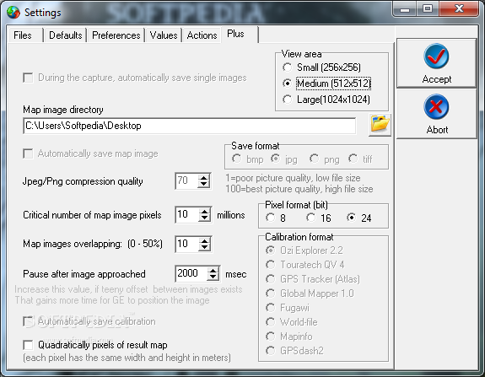485x377 pixels.
Task: Click the folder browse icon for map directory
Action: point(380,125)
